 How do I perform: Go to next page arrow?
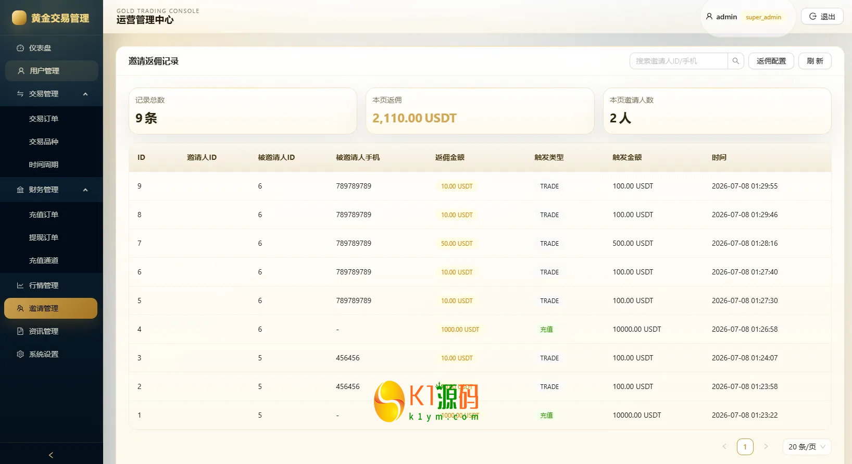(x=766, y=446)
